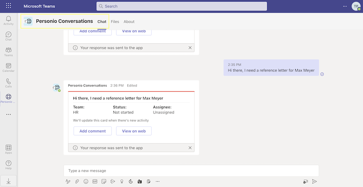
Task: Click the Type a new message field
Action: pyautogui.click(x=191, y=171)
